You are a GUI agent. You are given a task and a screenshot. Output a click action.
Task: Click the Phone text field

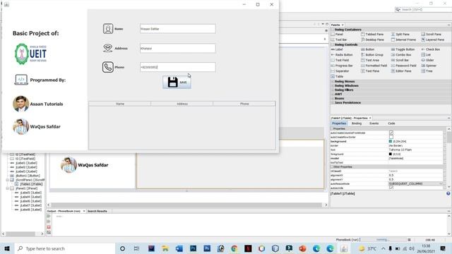[x=177, y=67]
